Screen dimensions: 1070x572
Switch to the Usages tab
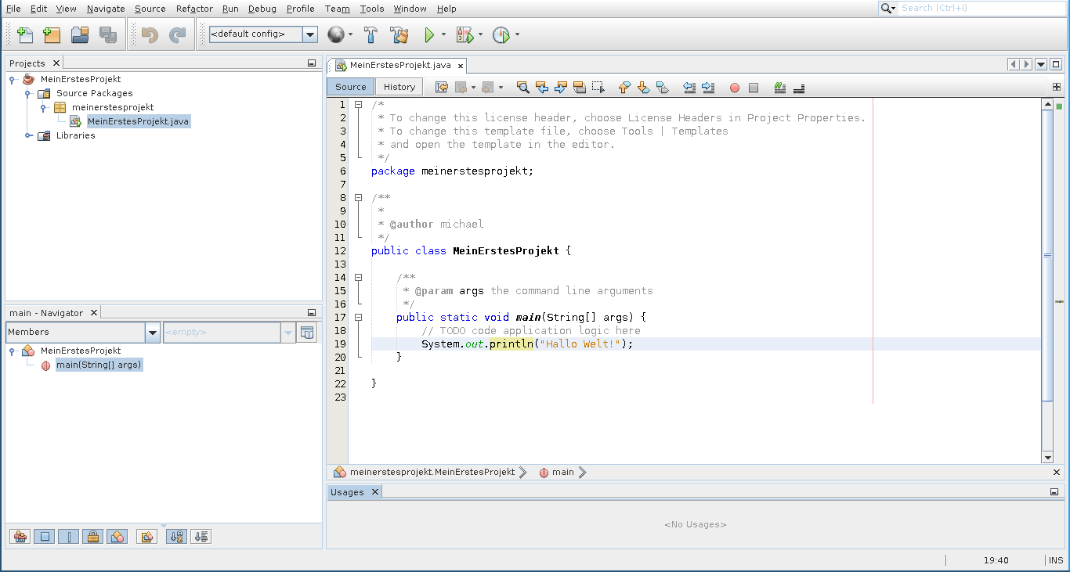click(x=347, y=492)
